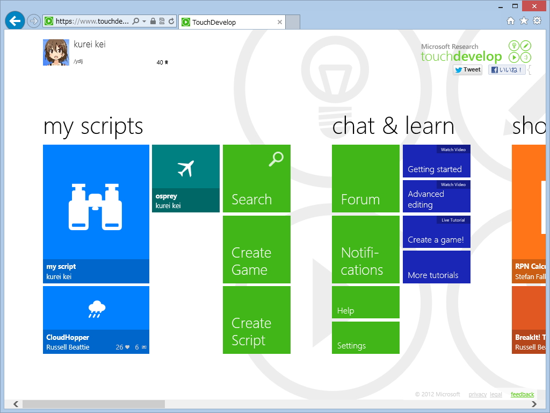Click the kurei kei profile avatar

(56, 52)
